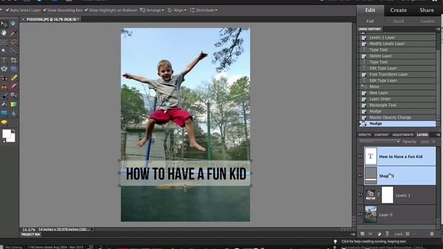
Task: Click the curving text help tip
Action: (374, 241)
